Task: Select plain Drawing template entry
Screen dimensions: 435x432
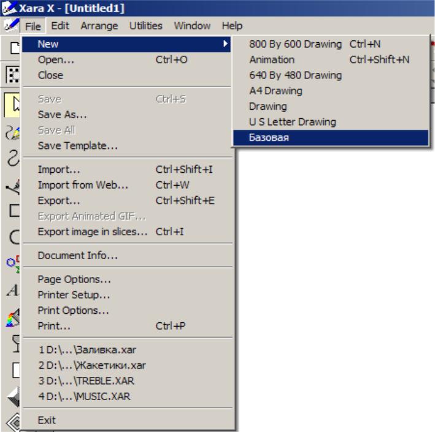Action: point(331,106)
